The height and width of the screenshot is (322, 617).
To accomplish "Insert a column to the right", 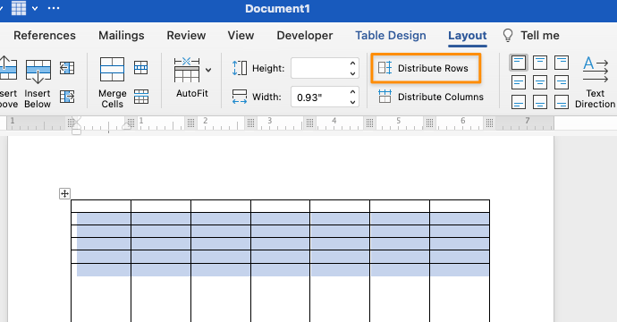I will pyautogui.click(x=67, y=97).
